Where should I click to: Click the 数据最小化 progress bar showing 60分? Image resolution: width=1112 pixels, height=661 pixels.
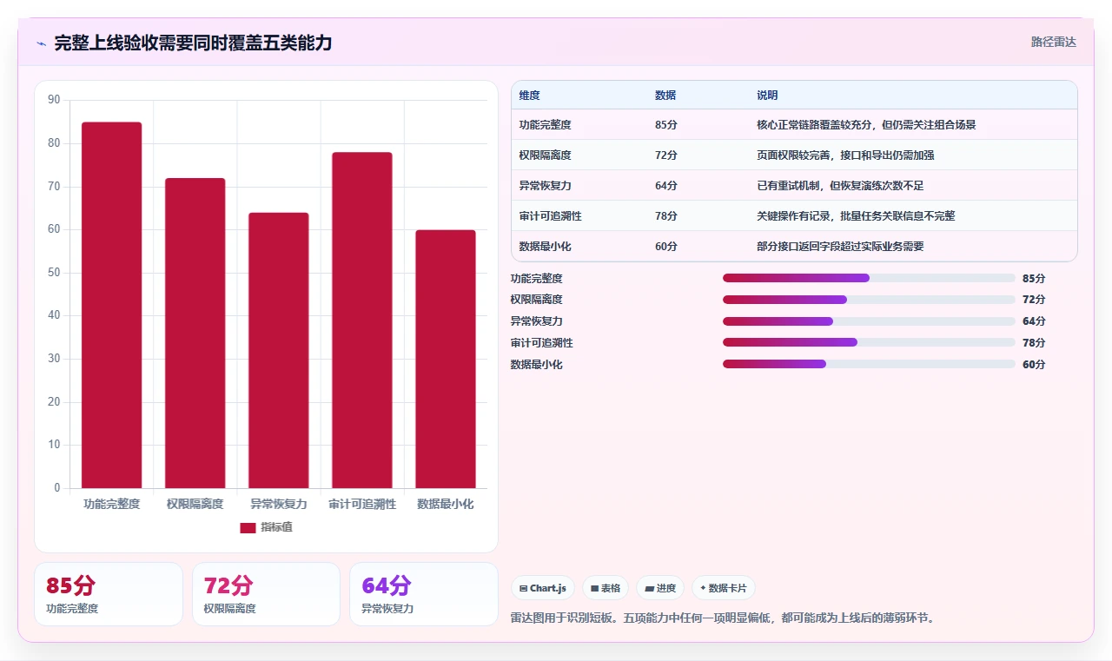869,364
